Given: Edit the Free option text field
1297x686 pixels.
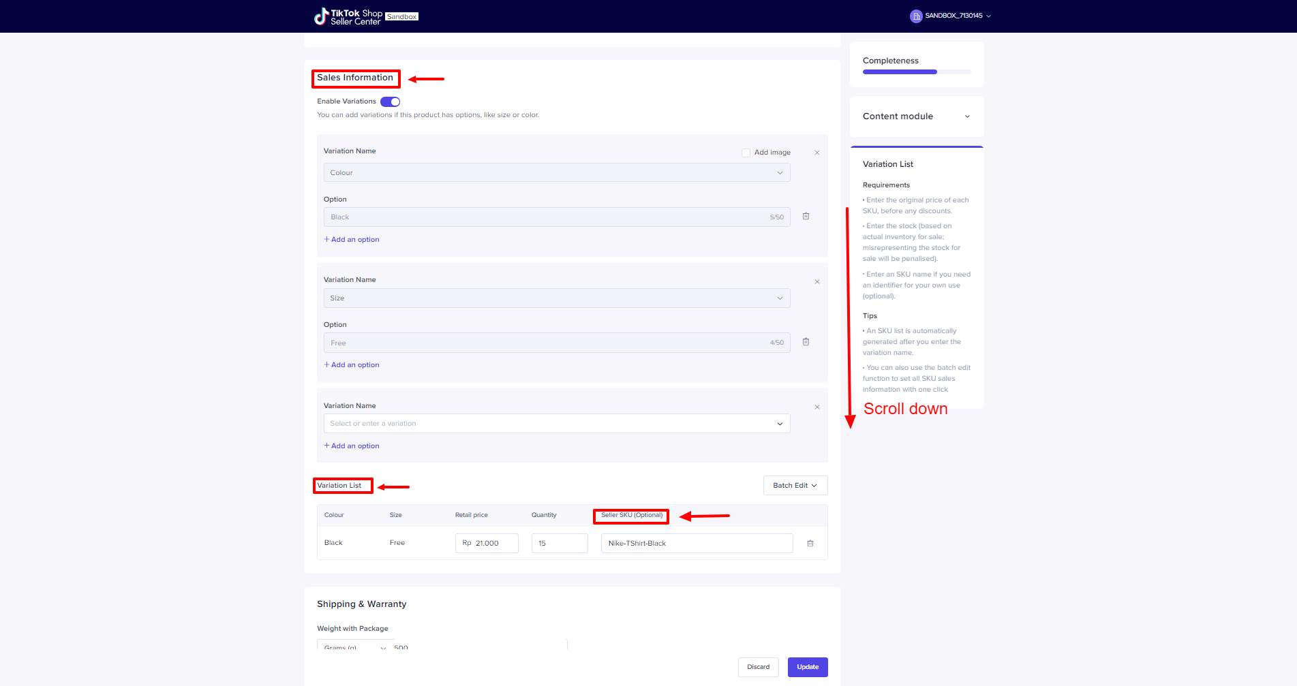Looking at the screenshot, I should pos(557,343).
